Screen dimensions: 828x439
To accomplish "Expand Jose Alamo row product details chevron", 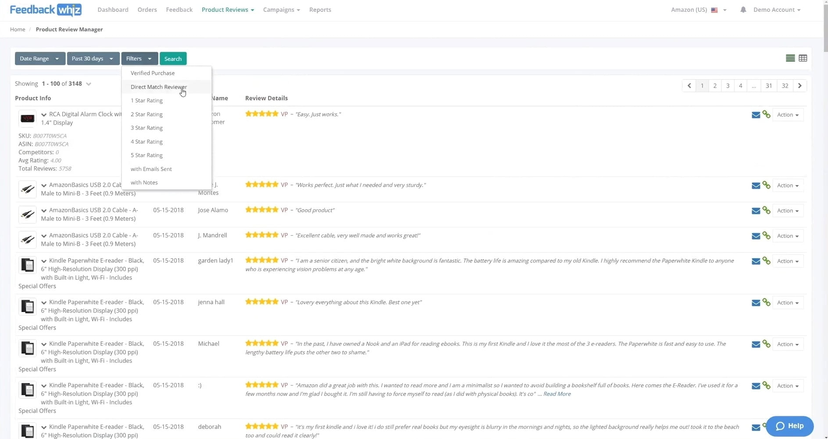I will 44,211.
